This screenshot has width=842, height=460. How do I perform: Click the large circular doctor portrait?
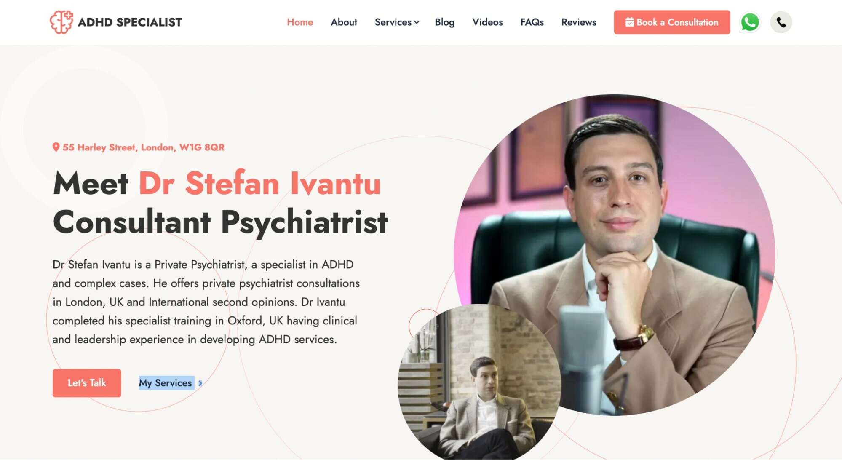coord(615,254)
